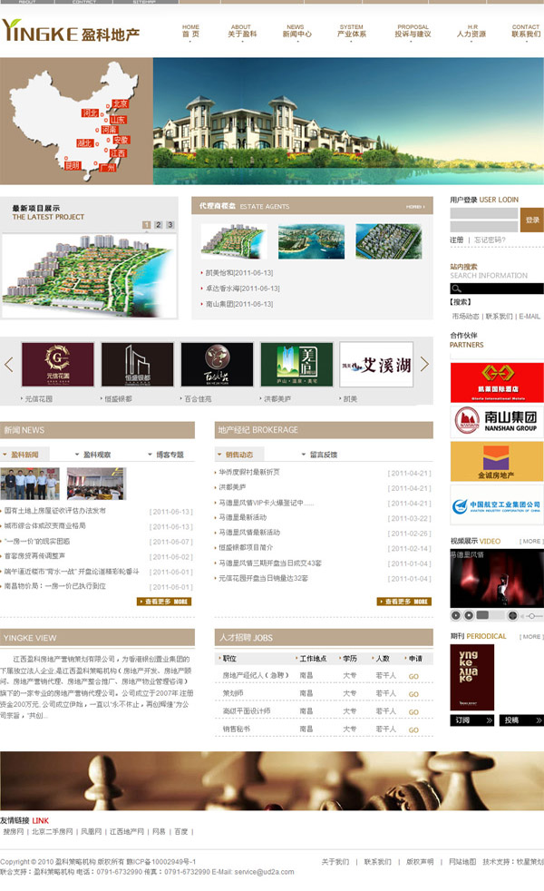Click the 【搜索】 search button
This screenshot has height=891, width=544.
pos(461,302)
